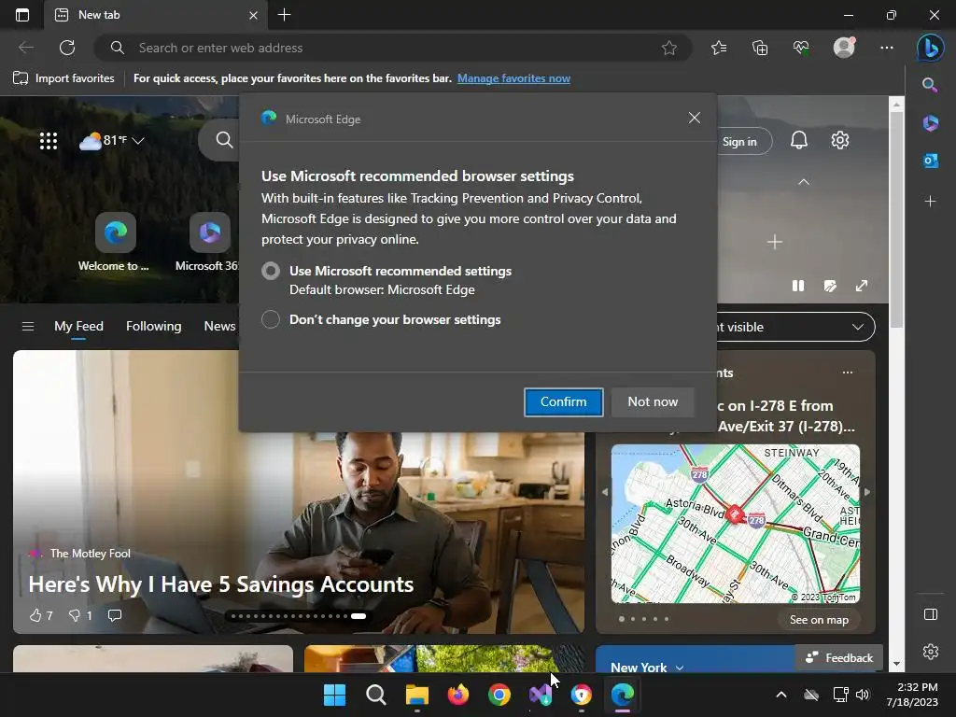Add a sidebar app with plus
Image resolution: width=956 pixels, height=717 pixels.
coord(931,202)
